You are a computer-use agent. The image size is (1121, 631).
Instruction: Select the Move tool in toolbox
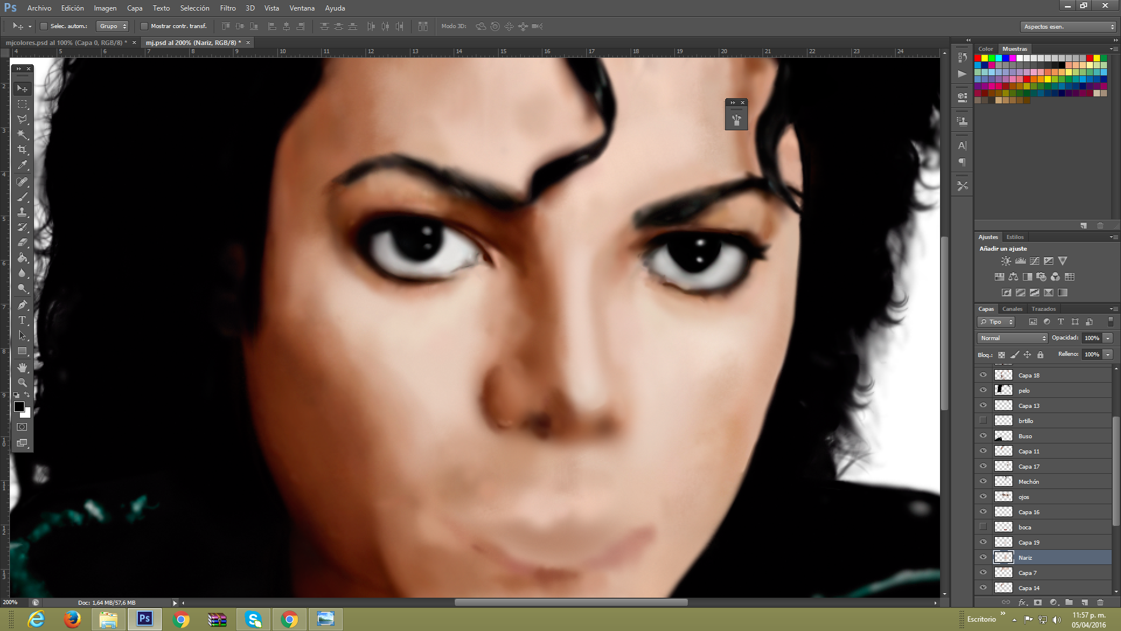tap(22, 88)
